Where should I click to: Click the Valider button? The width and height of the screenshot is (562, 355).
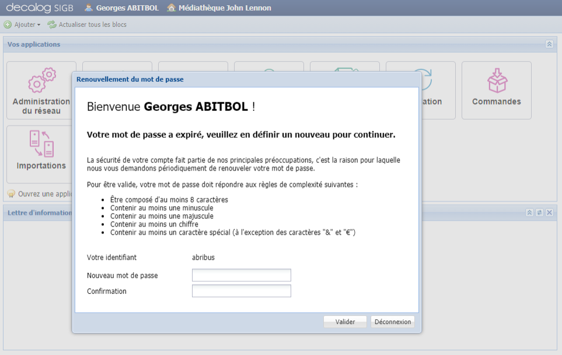tap(344, 321)
